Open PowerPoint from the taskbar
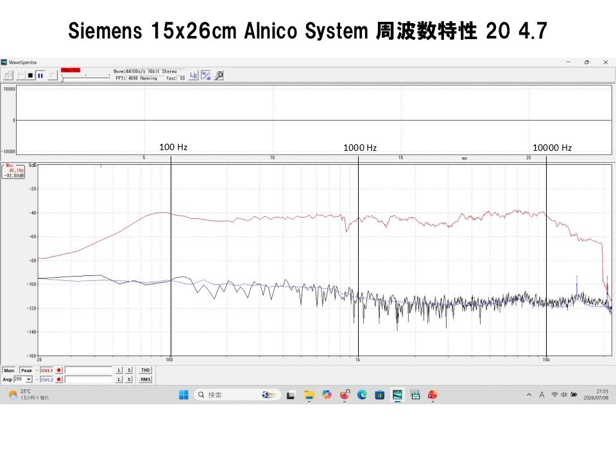616x462 pixels. [x=432, y=395]
